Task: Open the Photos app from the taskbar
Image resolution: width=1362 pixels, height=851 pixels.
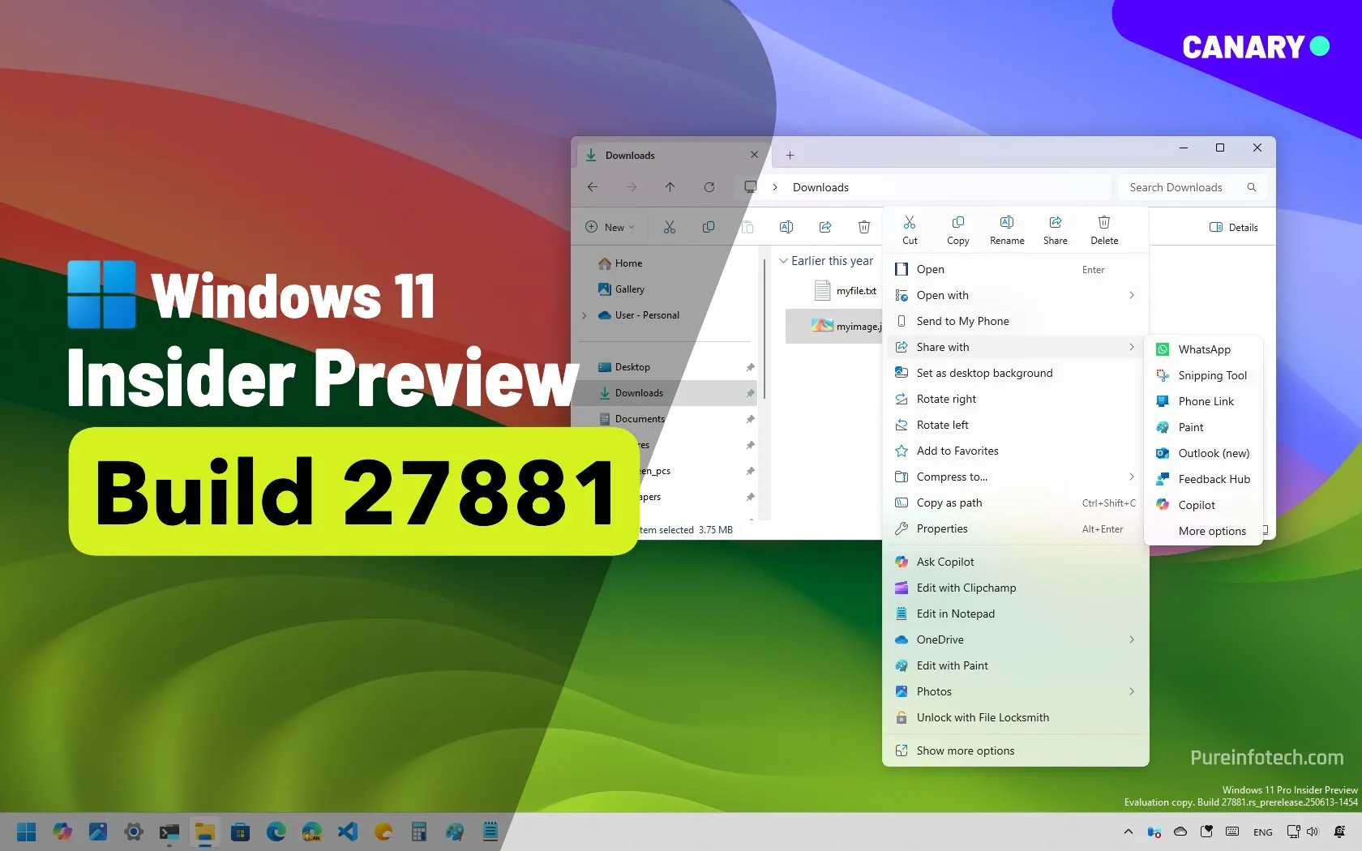Action: [x=98, y=832]
